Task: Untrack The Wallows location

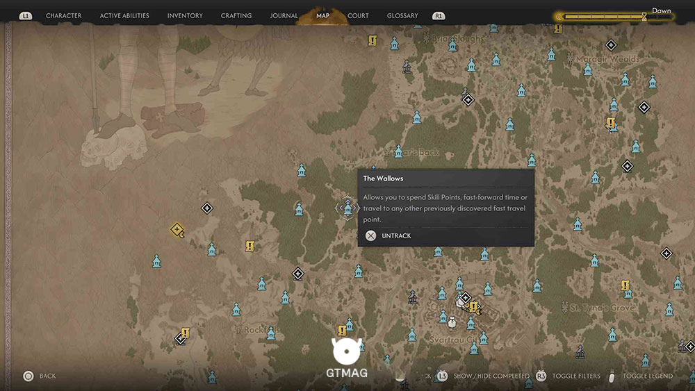Action: click(x=396, y=235)
